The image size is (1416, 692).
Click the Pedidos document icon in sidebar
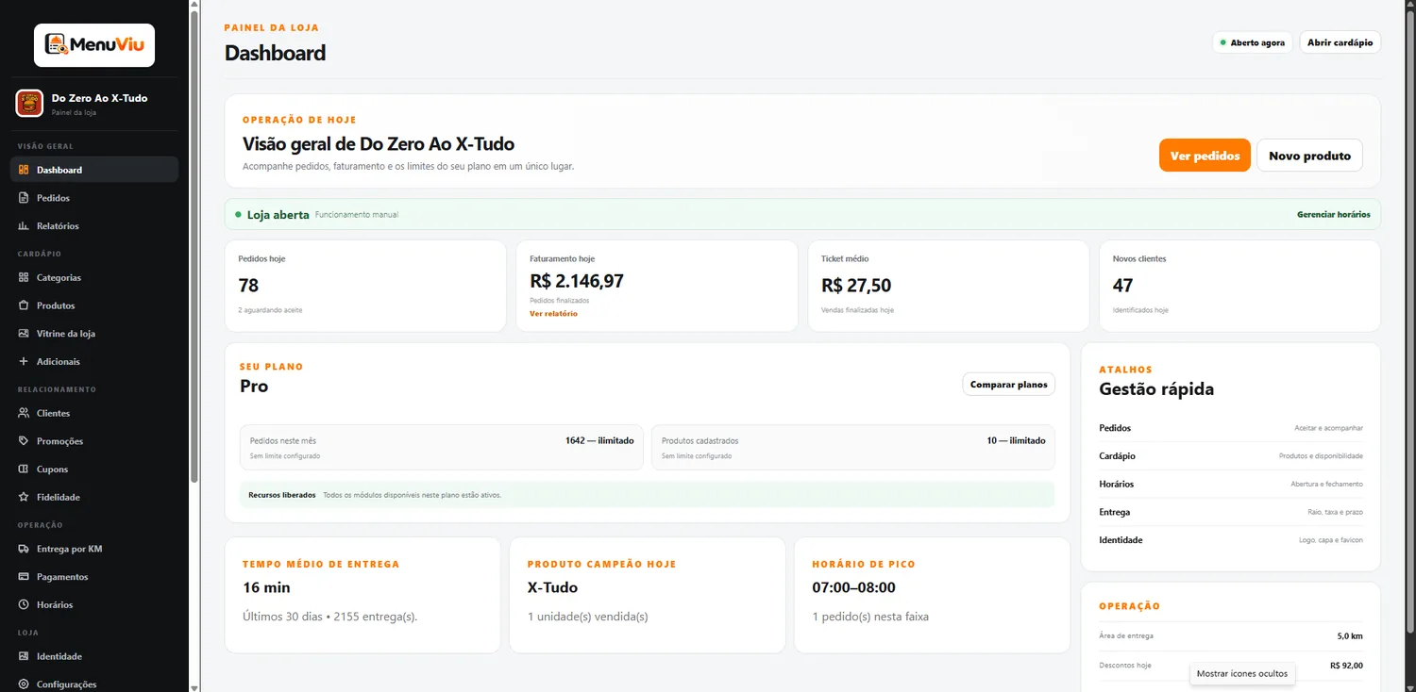(x=24, y=198)
